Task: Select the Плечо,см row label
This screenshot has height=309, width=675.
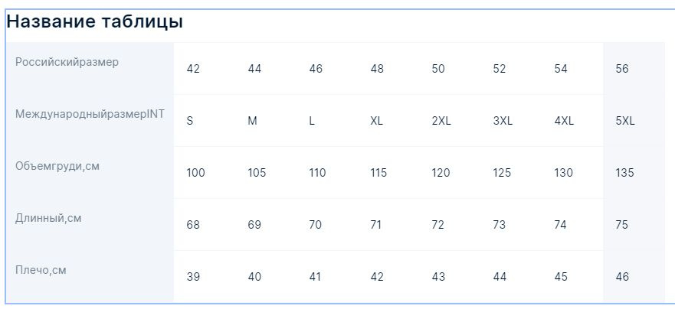Action: pos(41,270)
